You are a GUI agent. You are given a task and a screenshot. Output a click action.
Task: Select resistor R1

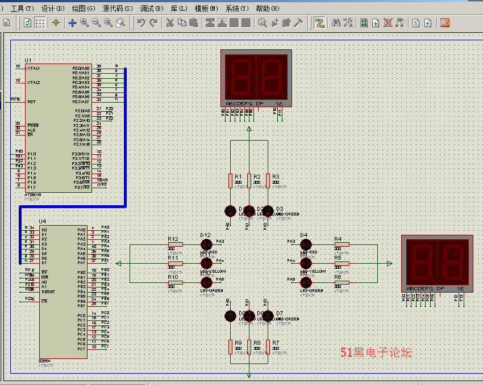tap(230, 181)
